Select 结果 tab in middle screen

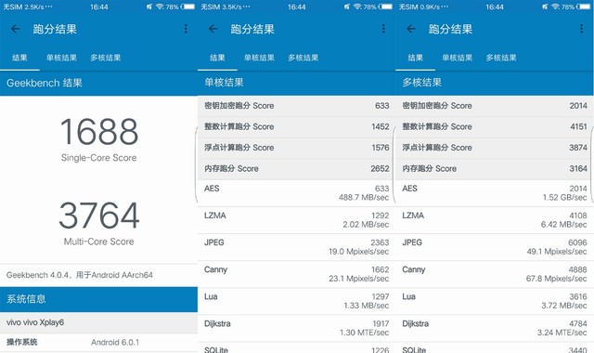(x=217, y=58)
